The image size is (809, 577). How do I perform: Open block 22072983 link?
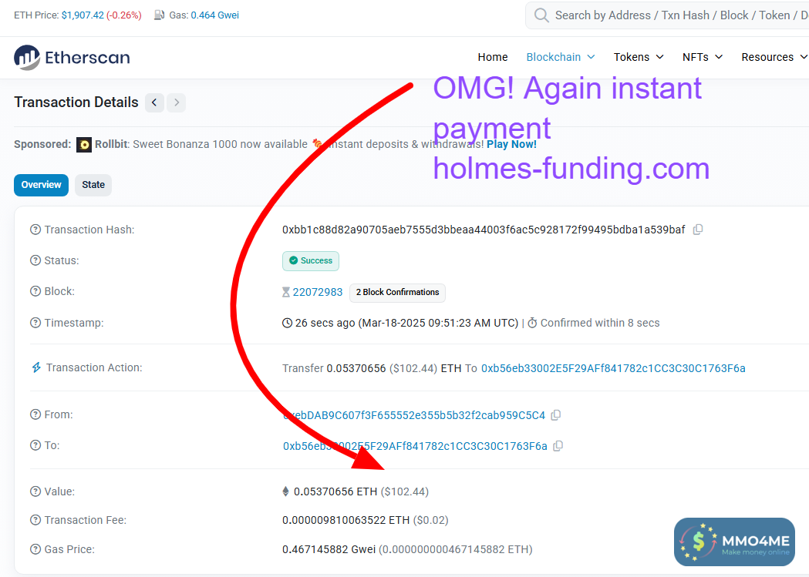tap(318, 292)
